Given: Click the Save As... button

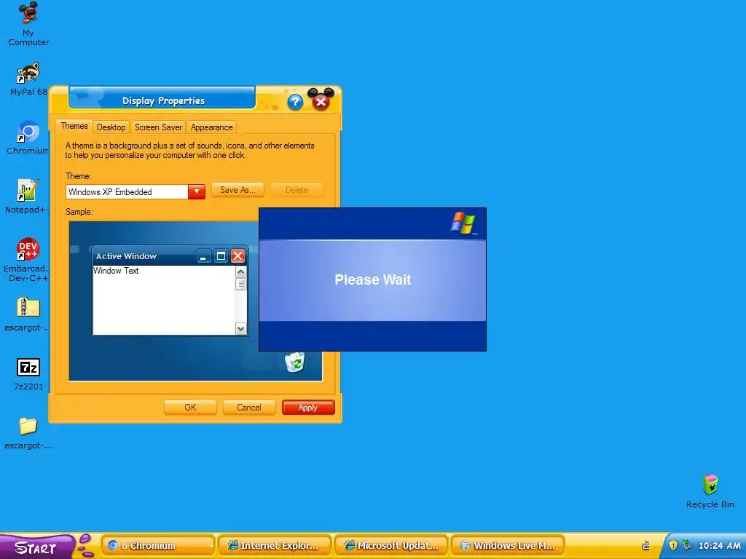Looking at the screenshot, I should click(x=238, y=190).
